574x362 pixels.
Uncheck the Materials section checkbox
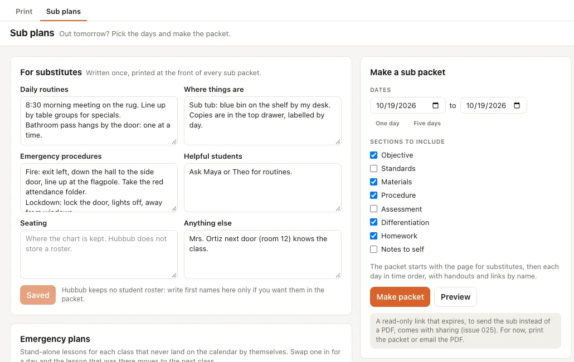(x=373, y=182)
